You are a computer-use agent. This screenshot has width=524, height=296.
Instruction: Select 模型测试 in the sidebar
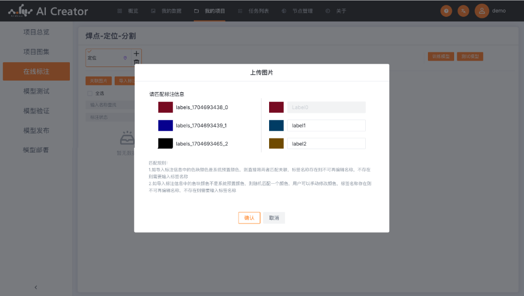pyautogui.click(x=36, y=91)
